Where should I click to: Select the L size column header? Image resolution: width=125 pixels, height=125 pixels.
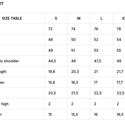(x=101, y=18)
